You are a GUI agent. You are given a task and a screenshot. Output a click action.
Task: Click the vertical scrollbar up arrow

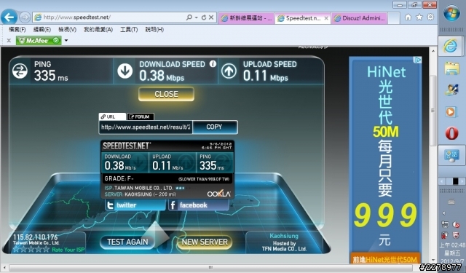point(433,51)
